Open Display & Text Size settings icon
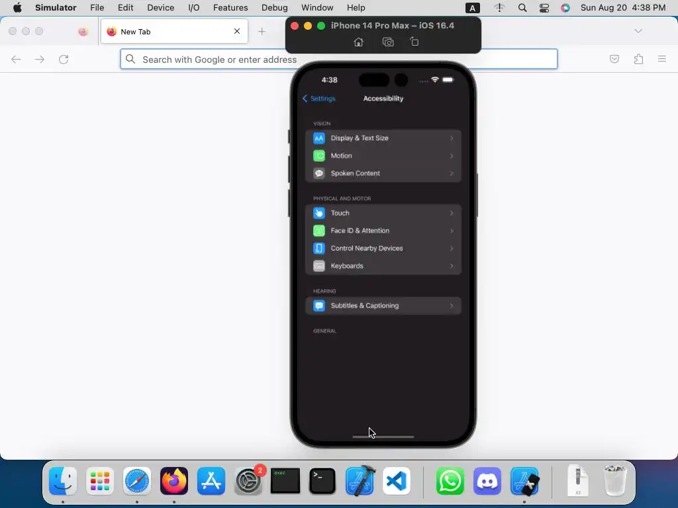 [318, 138]
